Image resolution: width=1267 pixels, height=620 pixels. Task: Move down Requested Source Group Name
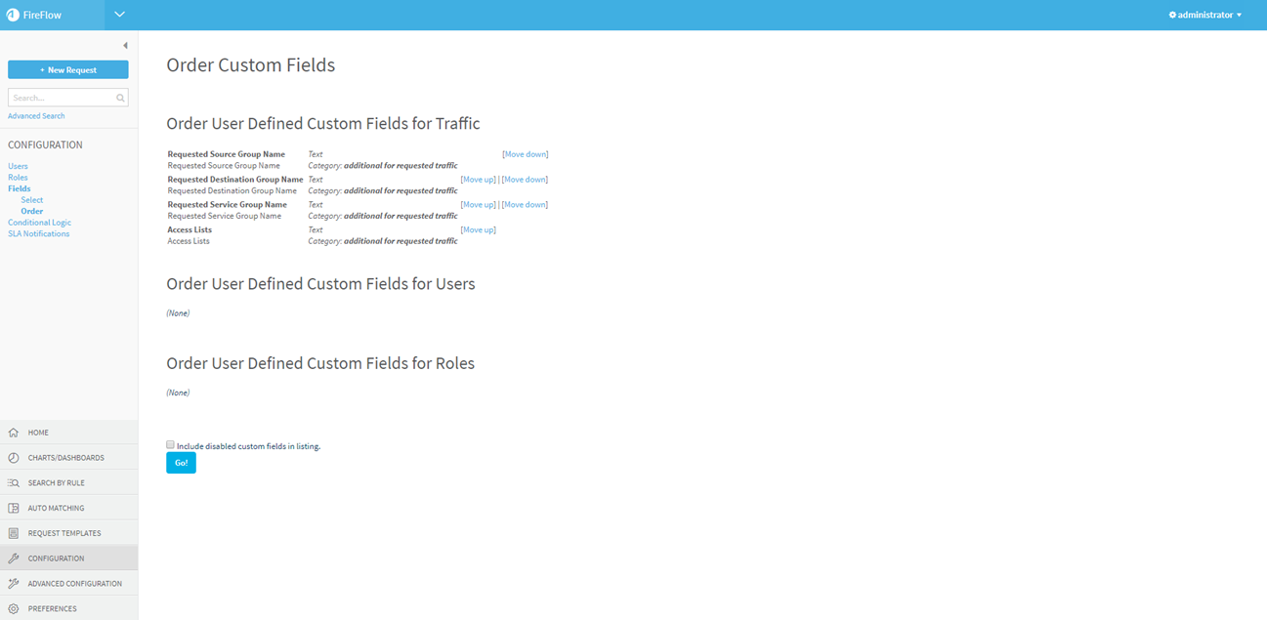tap(526, 154)
